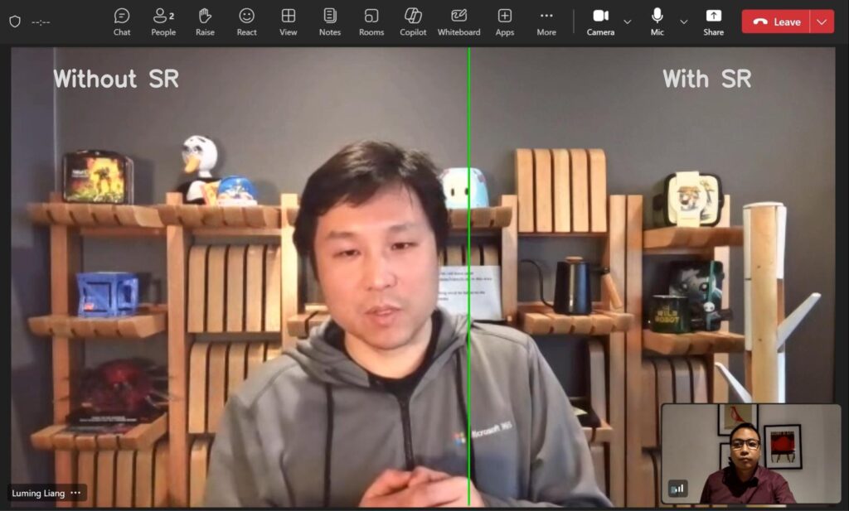Mute the Mic
Viewport: 849px width, 511px height.
(x=656, y=21)
